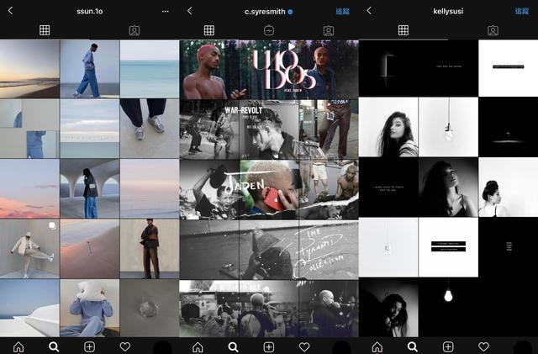The image size is (538, 354).
Task: Tap Home icon in c.syresmith screen
Action: click(198, 347)
